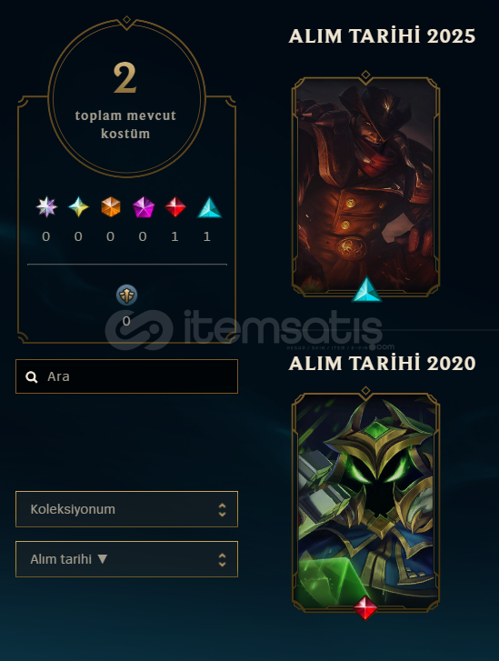This screenshot has height=661, width=499.
Task: Click the red Epic rarity gem icon
Action: 175,207
